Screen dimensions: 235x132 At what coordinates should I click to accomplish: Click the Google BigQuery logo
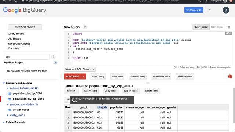tap(25, 10)
